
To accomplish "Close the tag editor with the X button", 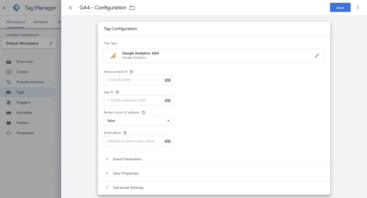I will coord(70,8).
